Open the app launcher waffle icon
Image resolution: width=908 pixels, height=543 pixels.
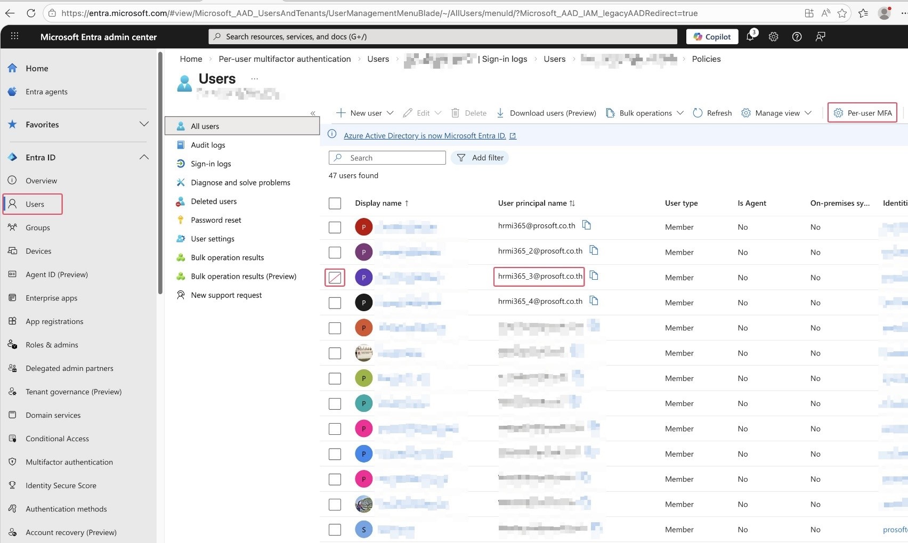tap(15, 37)
